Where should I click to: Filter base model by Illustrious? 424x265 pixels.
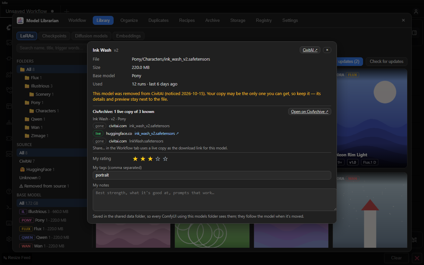pos(52,211)
